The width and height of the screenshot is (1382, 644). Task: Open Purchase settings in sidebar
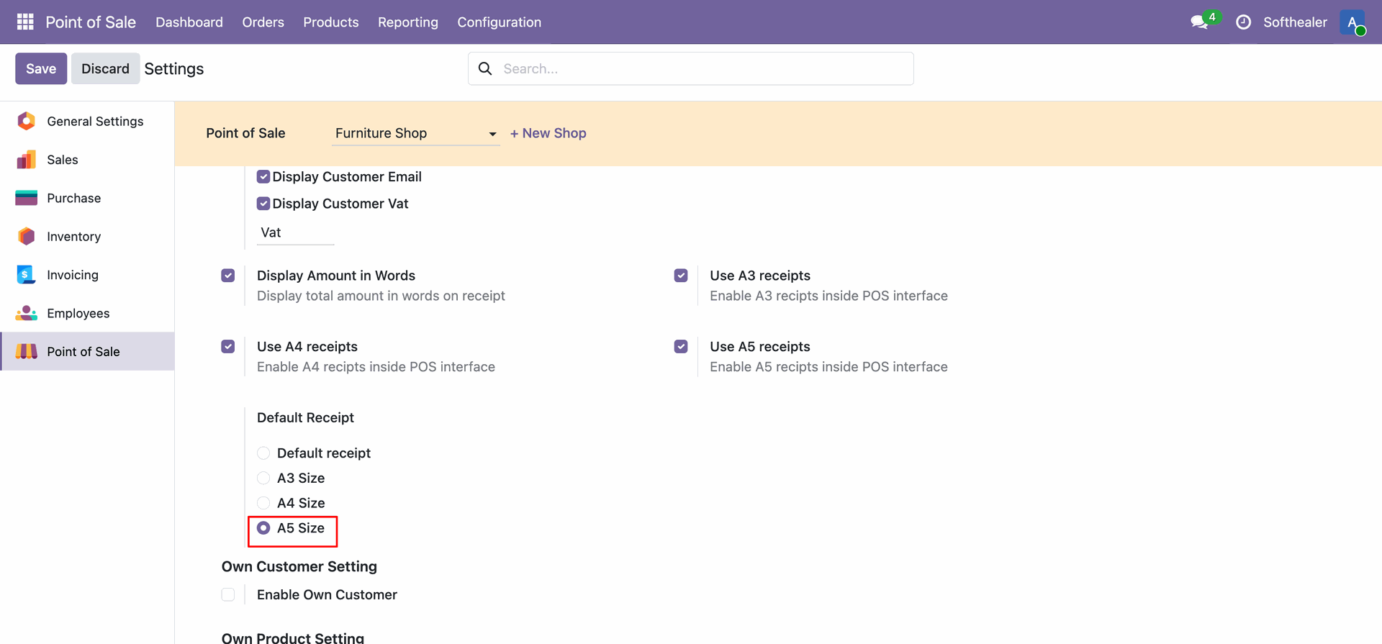tap(88, 198)
